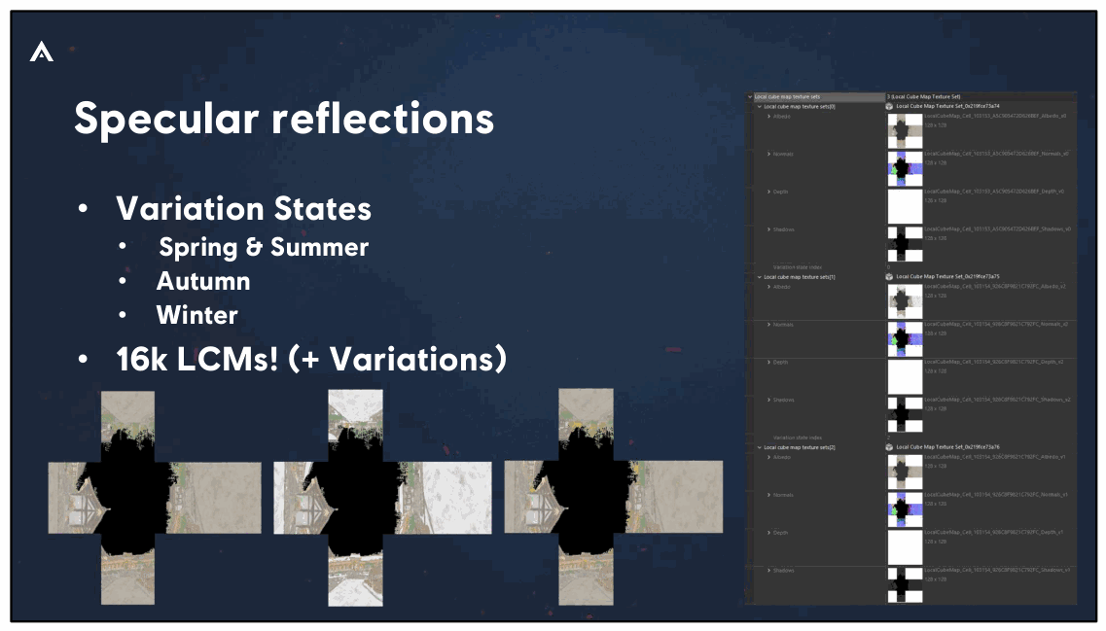The width and height of the screenshot is (1106, 631).
Task: Select the Specular reflections slide title
Action: 284,119
